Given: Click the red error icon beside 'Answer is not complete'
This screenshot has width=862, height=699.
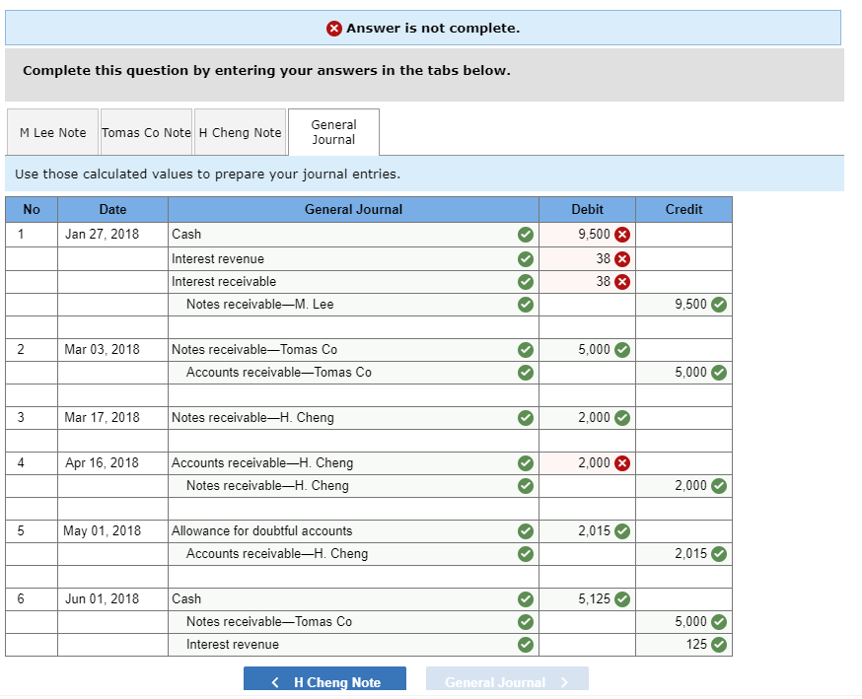Looking at the screenshot, I should [x=334, y=28].
